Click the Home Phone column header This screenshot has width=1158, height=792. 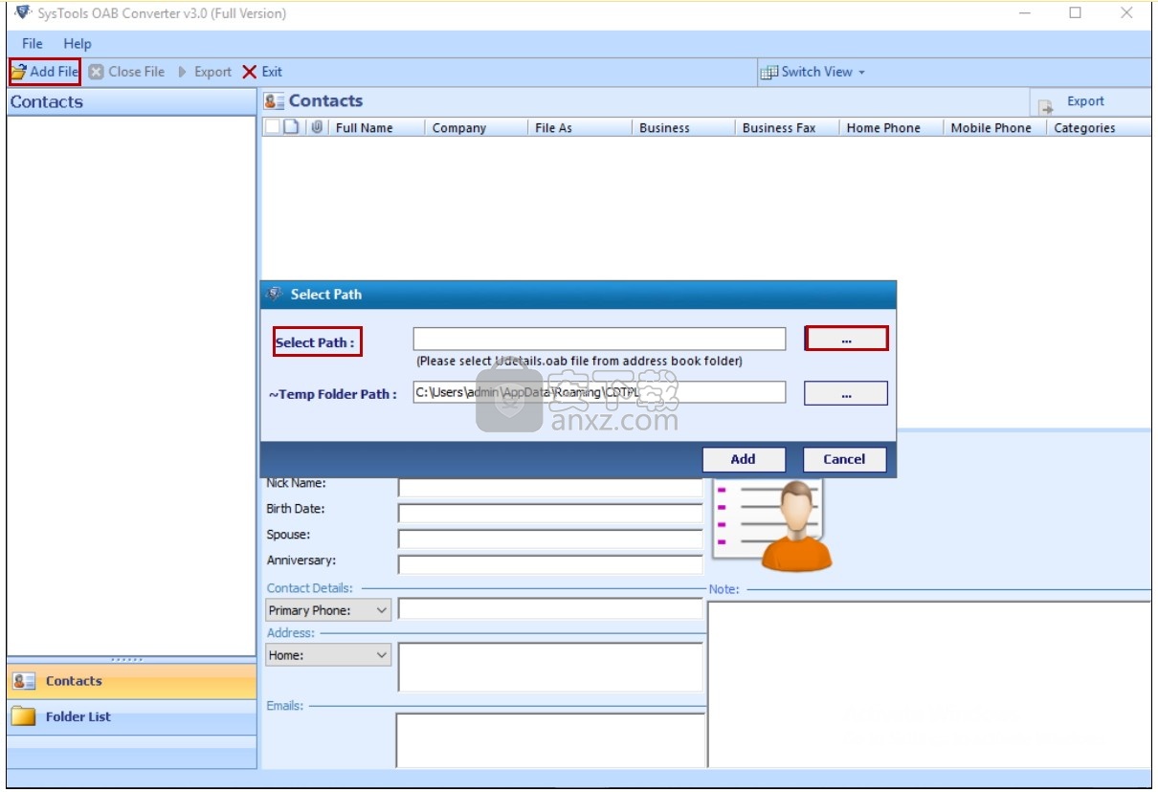[x=890, y=127]
